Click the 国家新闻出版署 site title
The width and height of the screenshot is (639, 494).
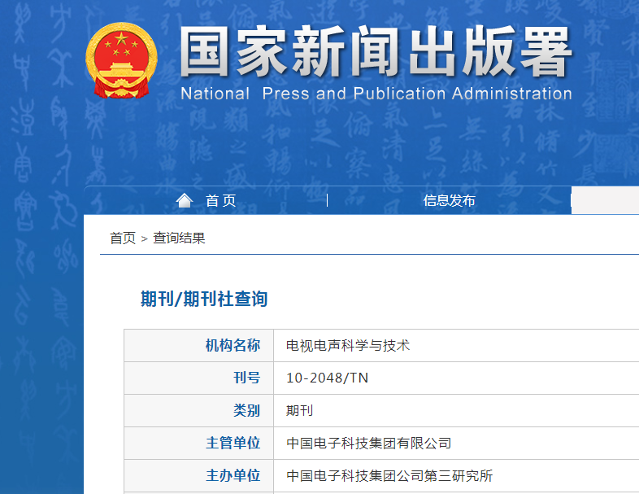[376, 52]
